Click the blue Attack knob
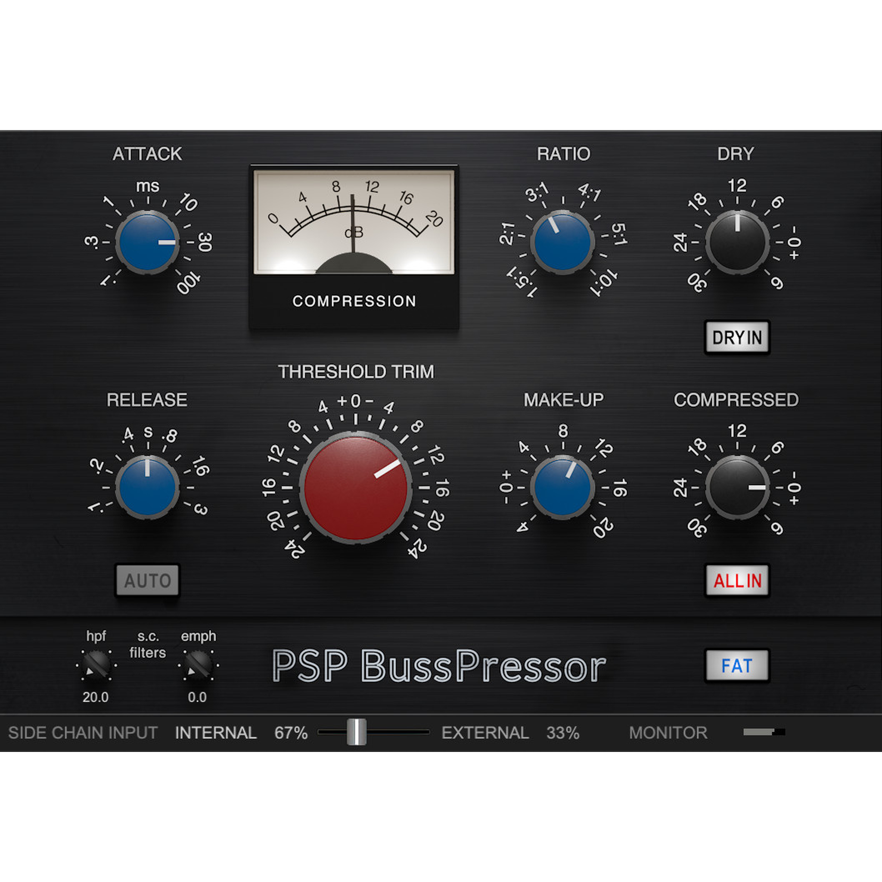 (147, 242)
